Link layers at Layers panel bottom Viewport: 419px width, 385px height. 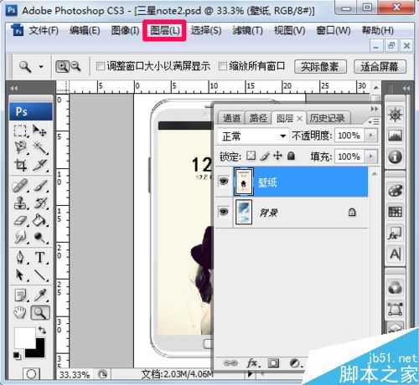pyautogui.click(x=230, y=363)
